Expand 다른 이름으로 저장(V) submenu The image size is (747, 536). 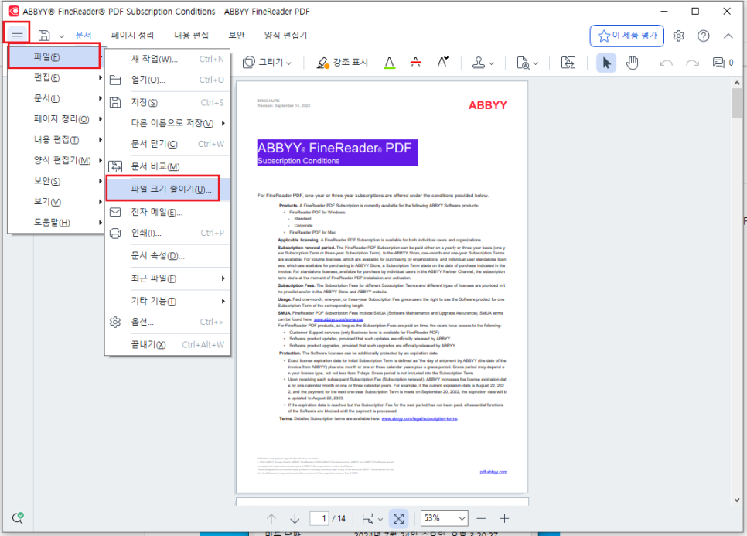click(x=167, y=123)
